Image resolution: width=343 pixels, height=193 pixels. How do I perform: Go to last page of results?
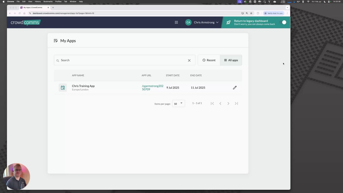coord(236,103)
